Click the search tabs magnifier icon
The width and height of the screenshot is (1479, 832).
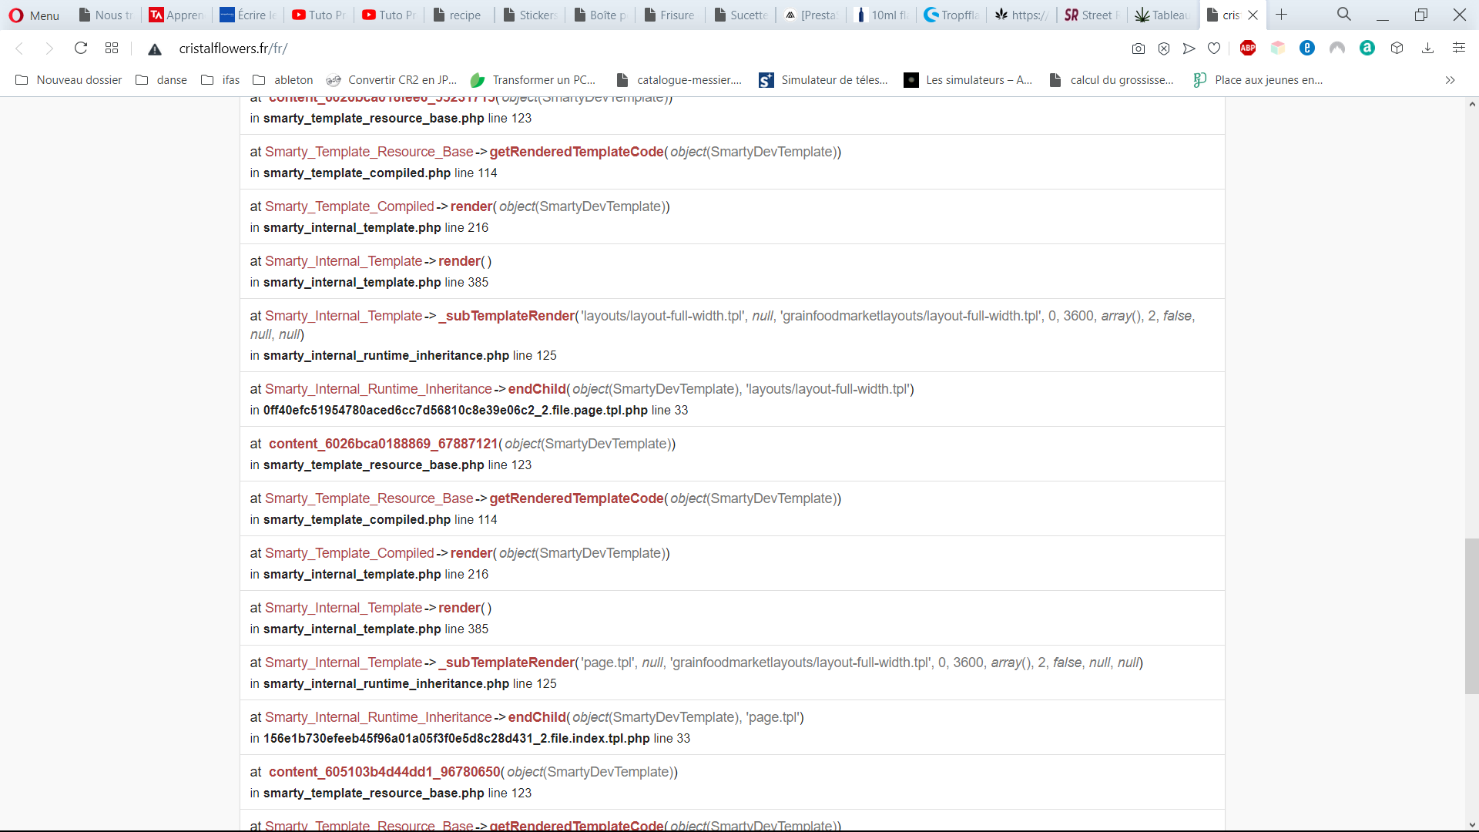[1343, 15]
